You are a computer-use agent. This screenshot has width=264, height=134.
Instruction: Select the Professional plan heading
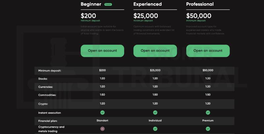point(200,4)
